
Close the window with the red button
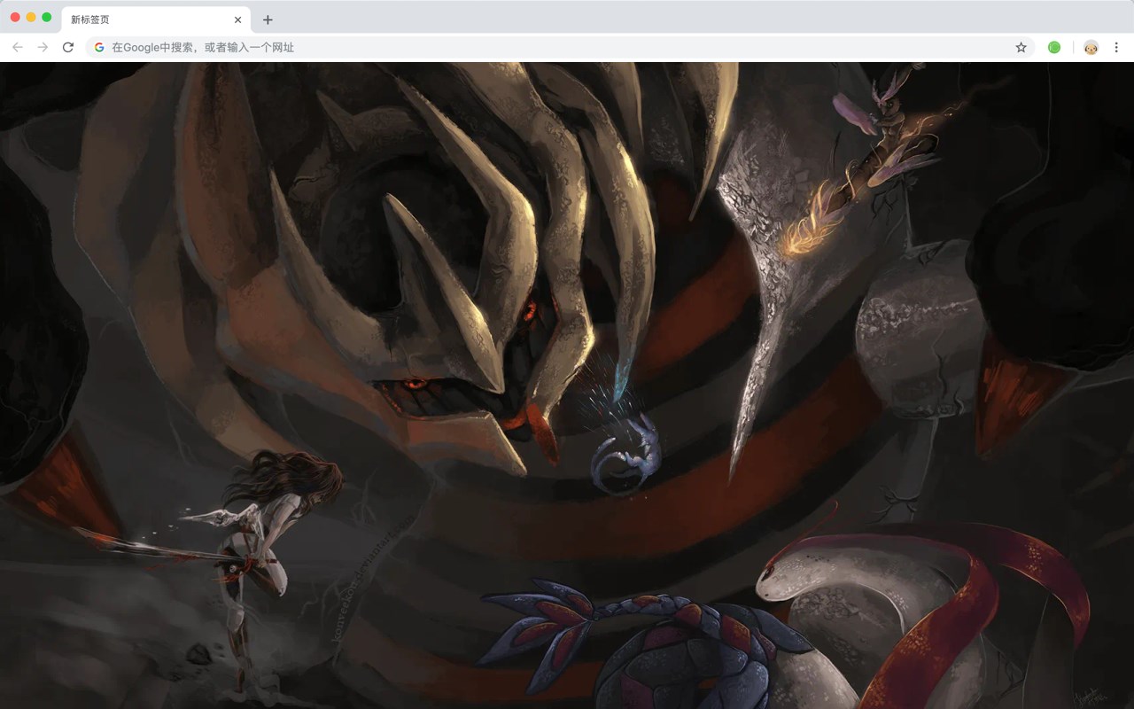click(x=15, y=17)
